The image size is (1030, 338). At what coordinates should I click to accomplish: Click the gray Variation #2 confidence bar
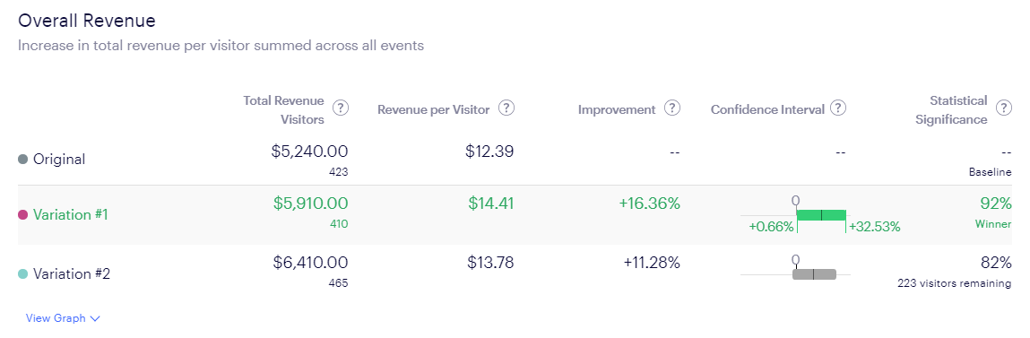pos(815,274)
